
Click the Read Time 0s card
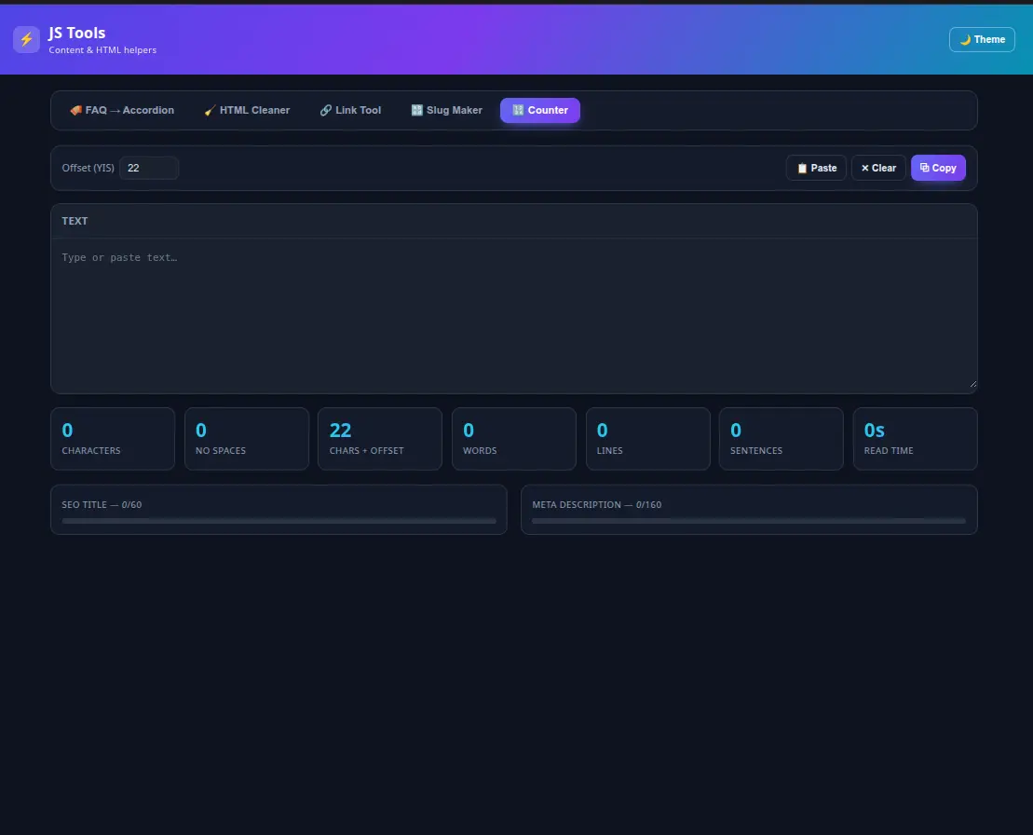click(x=915, y=439)
